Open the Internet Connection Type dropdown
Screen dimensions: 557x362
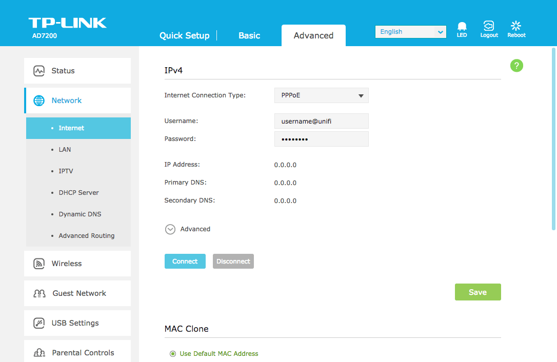pyautogui.click(x=321, y=95)
